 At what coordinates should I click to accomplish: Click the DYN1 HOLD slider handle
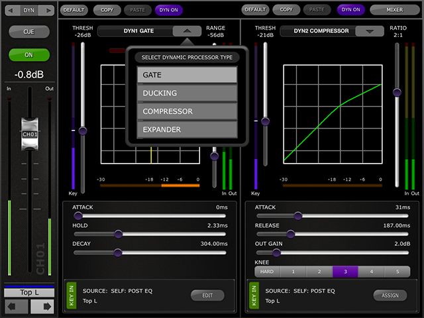tap(118, 234)
